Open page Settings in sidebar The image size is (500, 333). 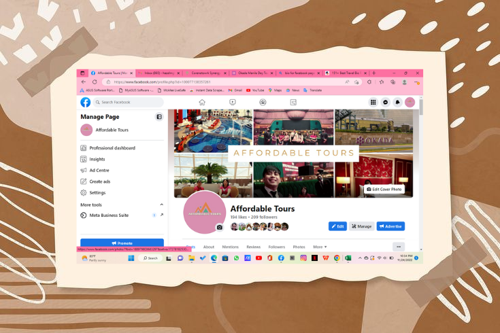tap(122, 192)
